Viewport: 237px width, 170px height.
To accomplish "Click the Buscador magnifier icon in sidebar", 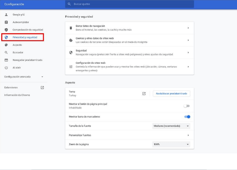I will [6, 52].
